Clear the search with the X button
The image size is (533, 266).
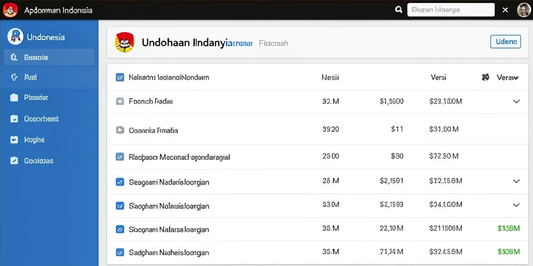click(505, 10)
